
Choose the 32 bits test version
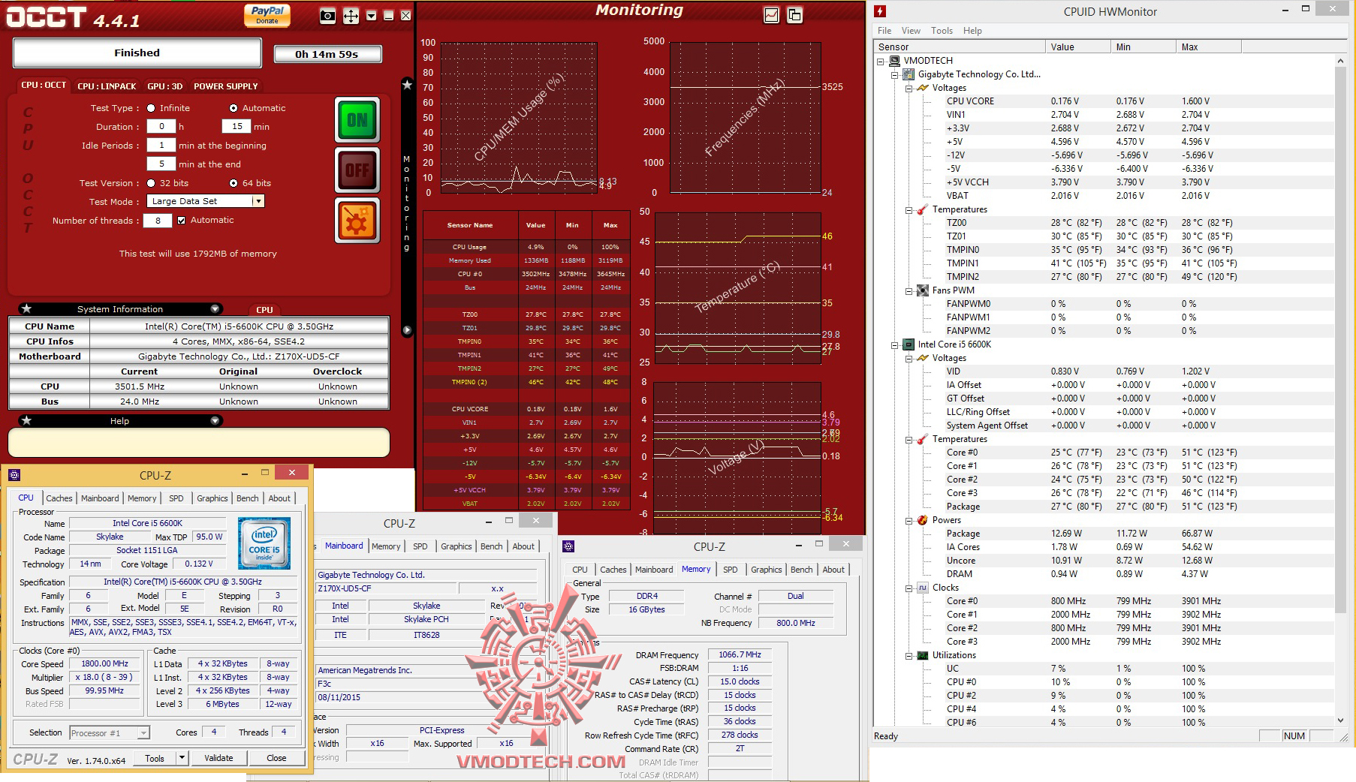click(x=152, y=183)
